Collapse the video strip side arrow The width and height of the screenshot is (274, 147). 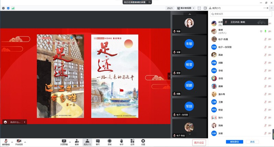coord(169,76)
